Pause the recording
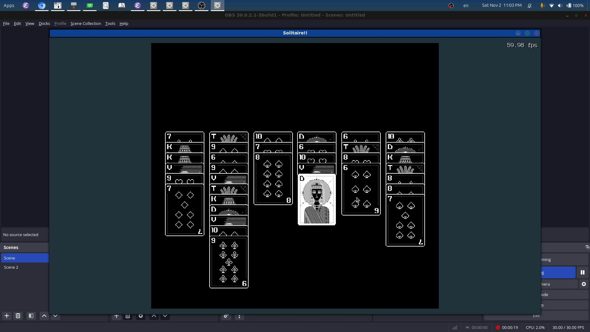 (582, 273)
